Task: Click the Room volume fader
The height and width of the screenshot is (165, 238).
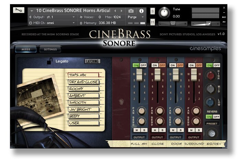Action: pyautogui.click(x=176, y=75)
